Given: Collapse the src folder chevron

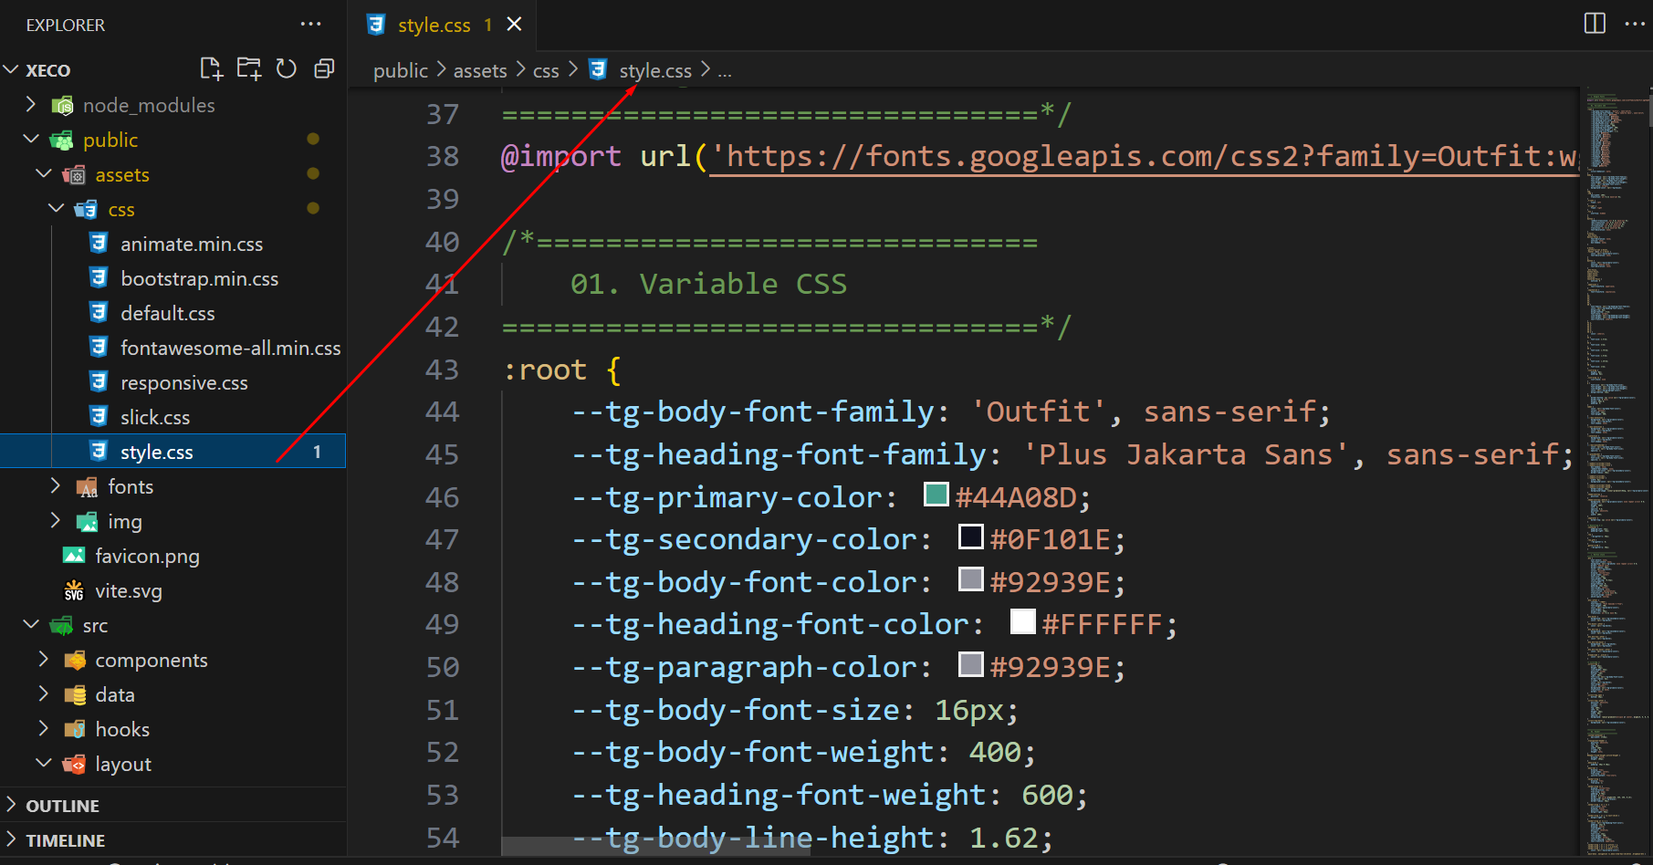Looking at the screenshot, I should (31, 624).
